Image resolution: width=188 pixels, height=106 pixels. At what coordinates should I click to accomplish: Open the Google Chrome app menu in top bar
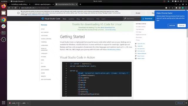click(18, 1)
